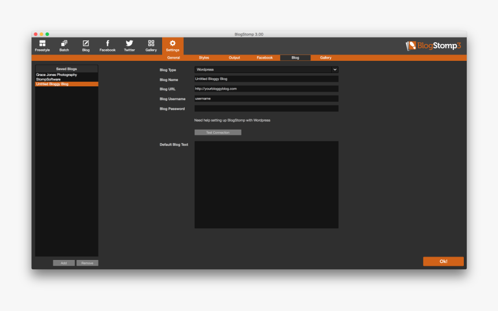Click the Blog URL input field
This screenshot has height=311, width=498.
pyautogui.click(x=266, y=89)
